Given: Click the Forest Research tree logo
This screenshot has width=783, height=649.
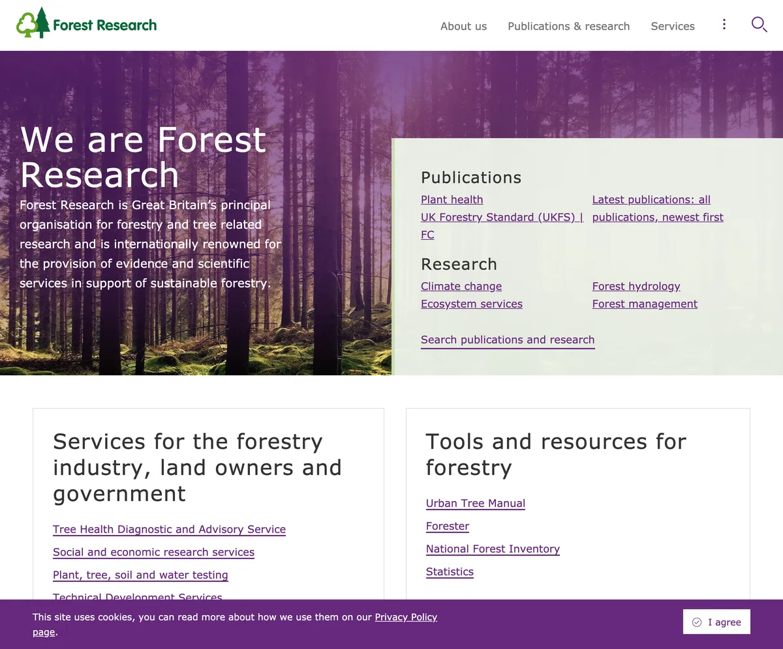Looking at the screenshot, I should [x=87, y=23].
